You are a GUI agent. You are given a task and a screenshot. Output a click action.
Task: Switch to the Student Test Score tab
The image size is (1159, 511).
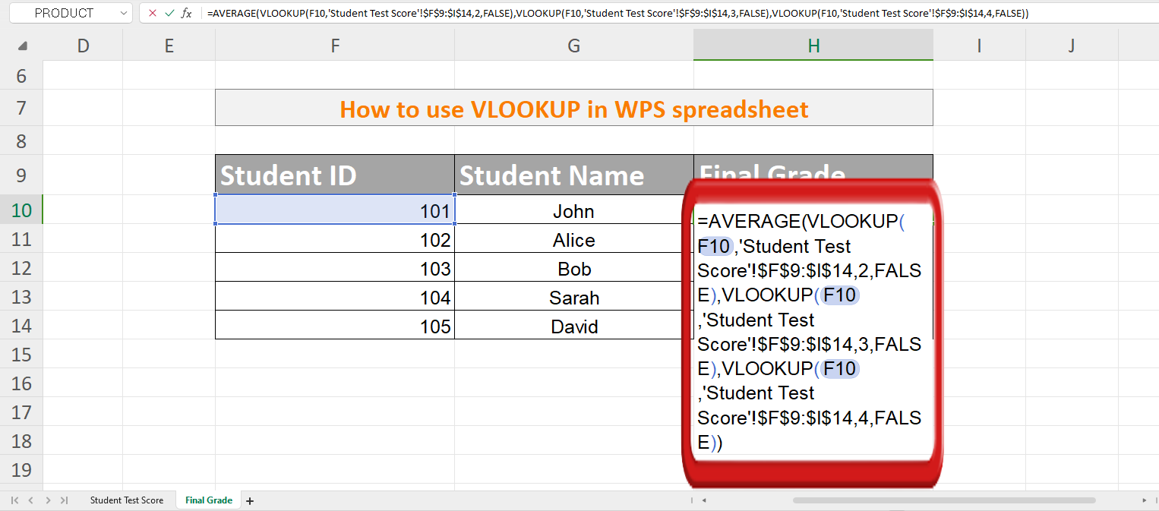[x=127, y=500]
